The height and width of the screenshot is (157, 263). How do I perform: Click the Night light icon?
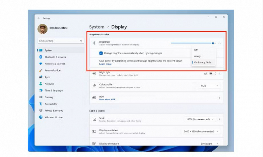click(x=94, y=74)
